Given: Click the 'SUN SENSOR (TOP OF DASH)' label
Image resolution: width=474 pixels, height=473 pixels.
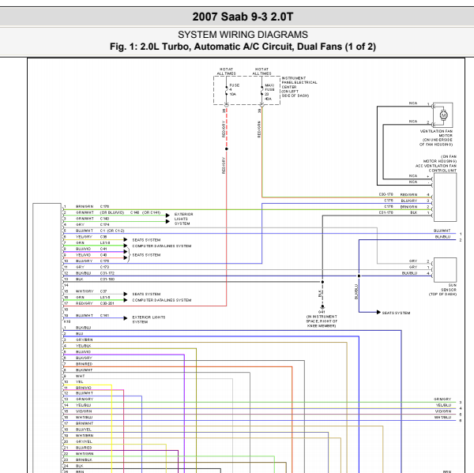Looking at the screenshot, I should click(x=443, y=290).
